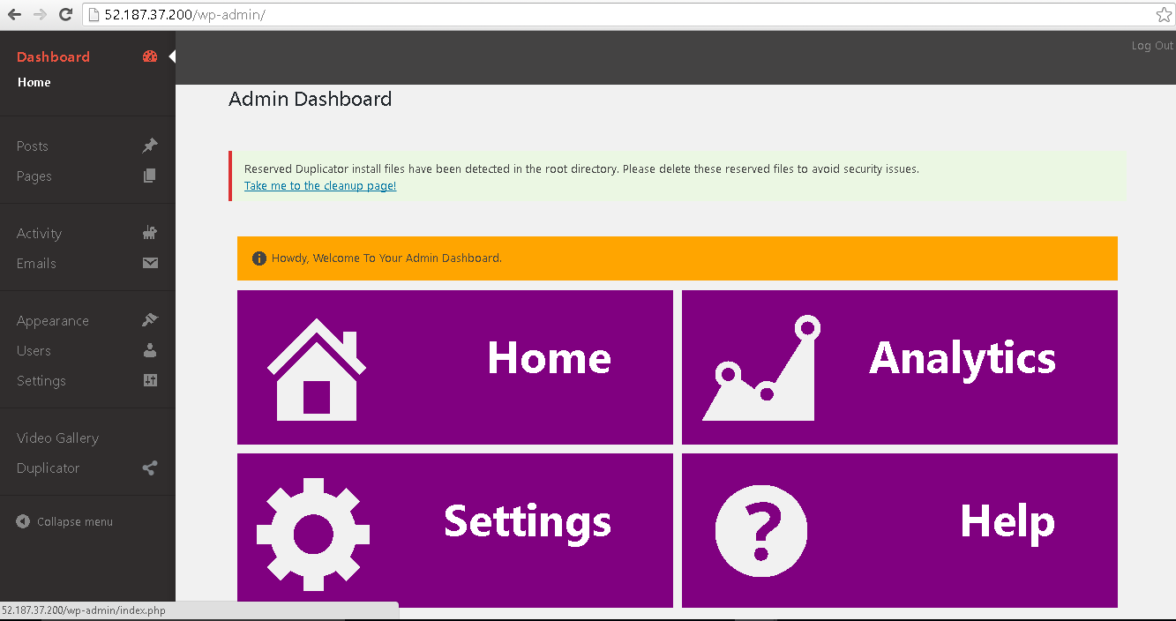Open the purple Help tile
Screen dimensions: 1176x621
coord(899,530)
